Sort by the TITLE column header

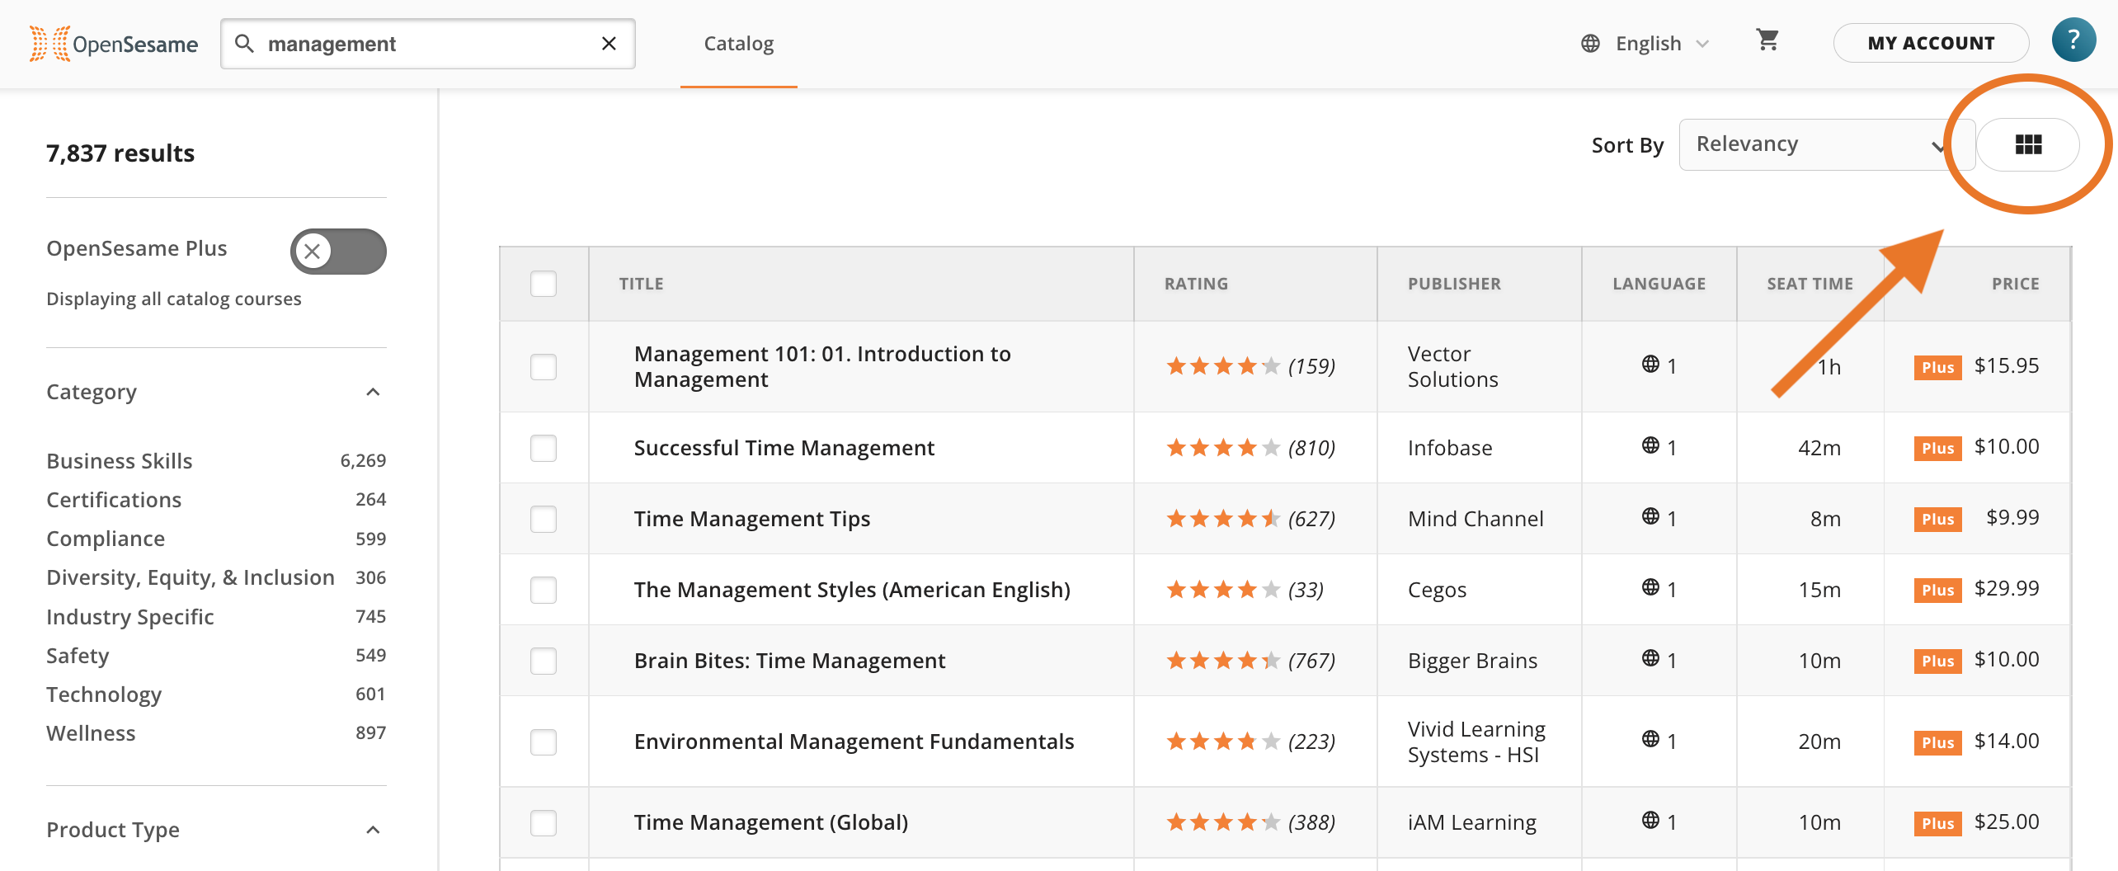click(x=641, y=284)
